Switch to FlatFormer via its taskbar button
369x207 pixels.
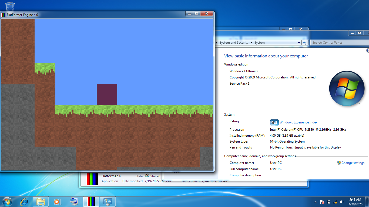(91, 202)
